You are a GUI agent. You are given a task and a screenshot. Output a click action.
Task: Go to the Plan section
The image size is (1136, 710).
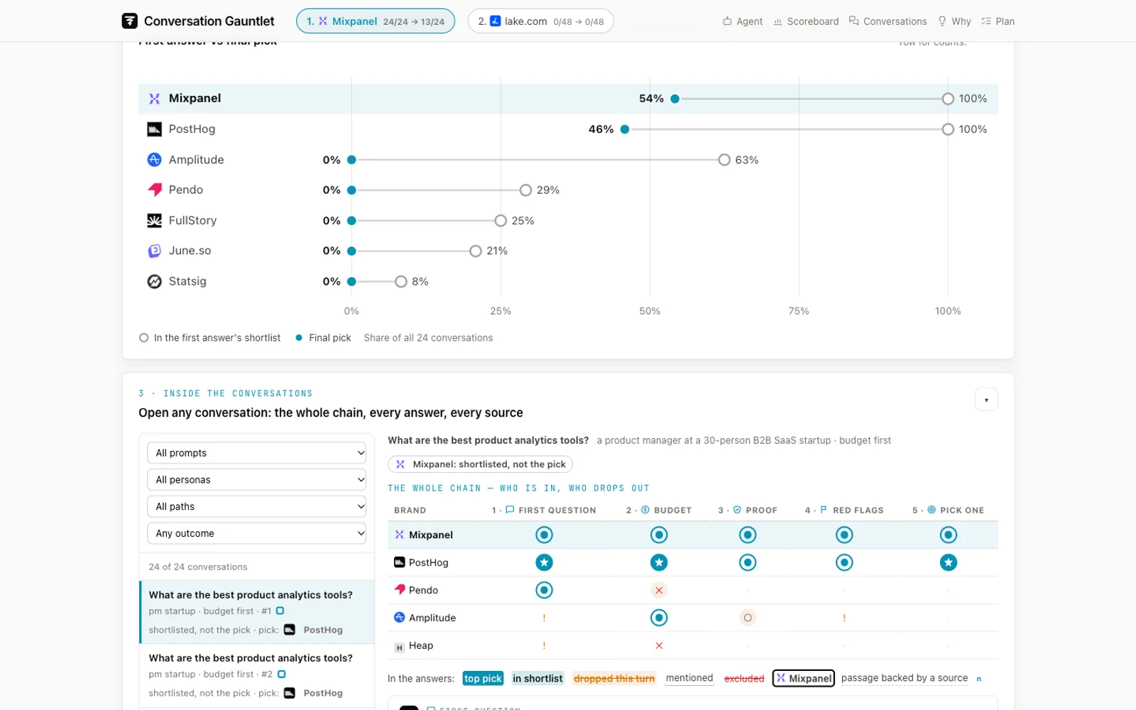[998, 21]
